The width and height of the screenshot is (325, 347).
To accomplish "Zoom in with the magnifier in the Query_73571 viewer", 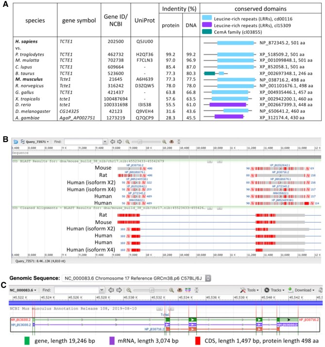I will pyautogui.click(x=164, y=142).
